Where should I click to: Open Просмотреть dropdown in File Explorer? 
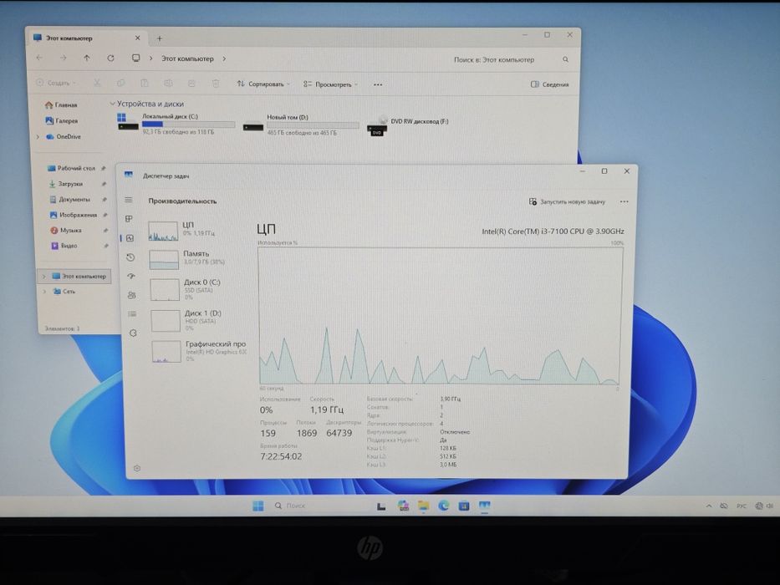coord(330,84)
